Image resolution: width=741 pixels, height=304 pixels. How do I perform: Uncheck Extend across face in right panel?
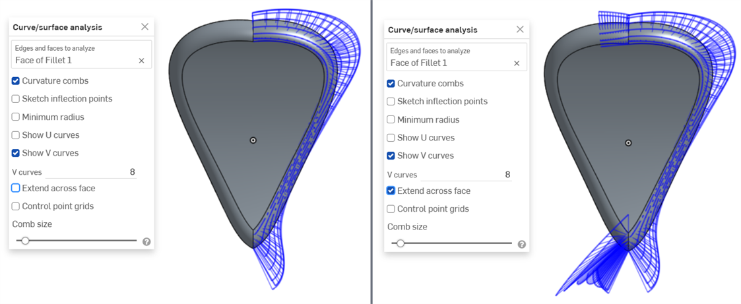click(391, 191)
